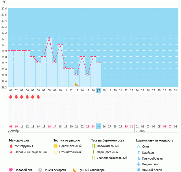The width and height of the screenshot is (181, 172).
Task: Click the lunar calendar legend moon icon
Action: (x=75, y=170)
